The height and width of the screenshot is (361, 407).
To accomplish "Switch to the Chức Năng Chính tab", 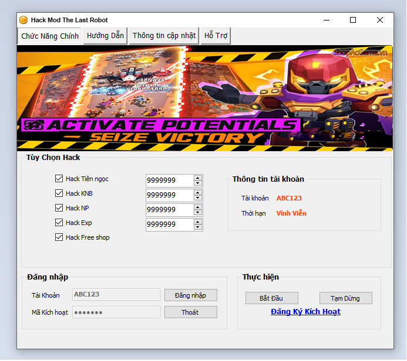I will tap(49, 36).
